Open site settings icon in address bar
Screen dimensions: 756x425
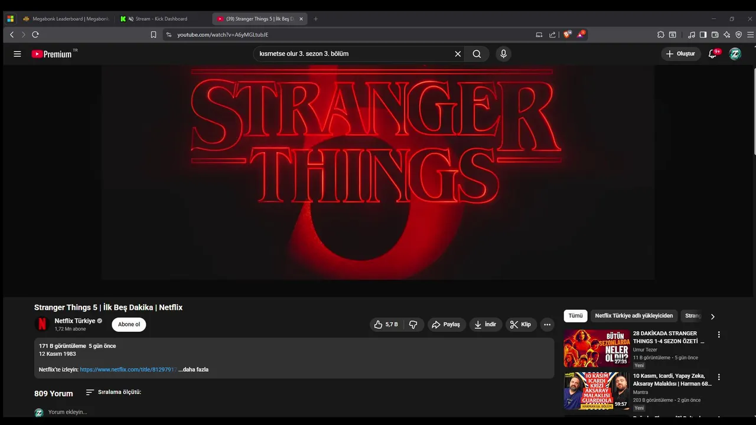tap(169, 35)
